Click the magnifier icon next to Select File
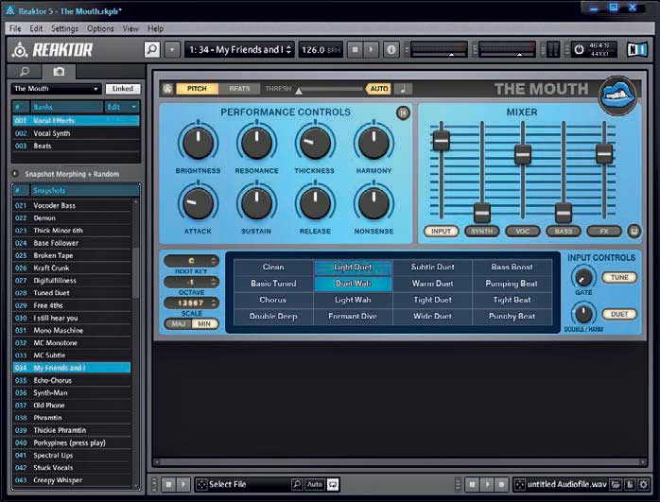 [x=297, y=484]
